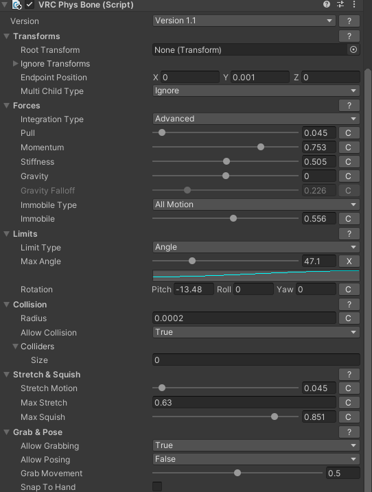The width and height of the screenshot is (372, 492).
Task: Toggle the curve button for Immobile
Action: [x=349, y=219]
